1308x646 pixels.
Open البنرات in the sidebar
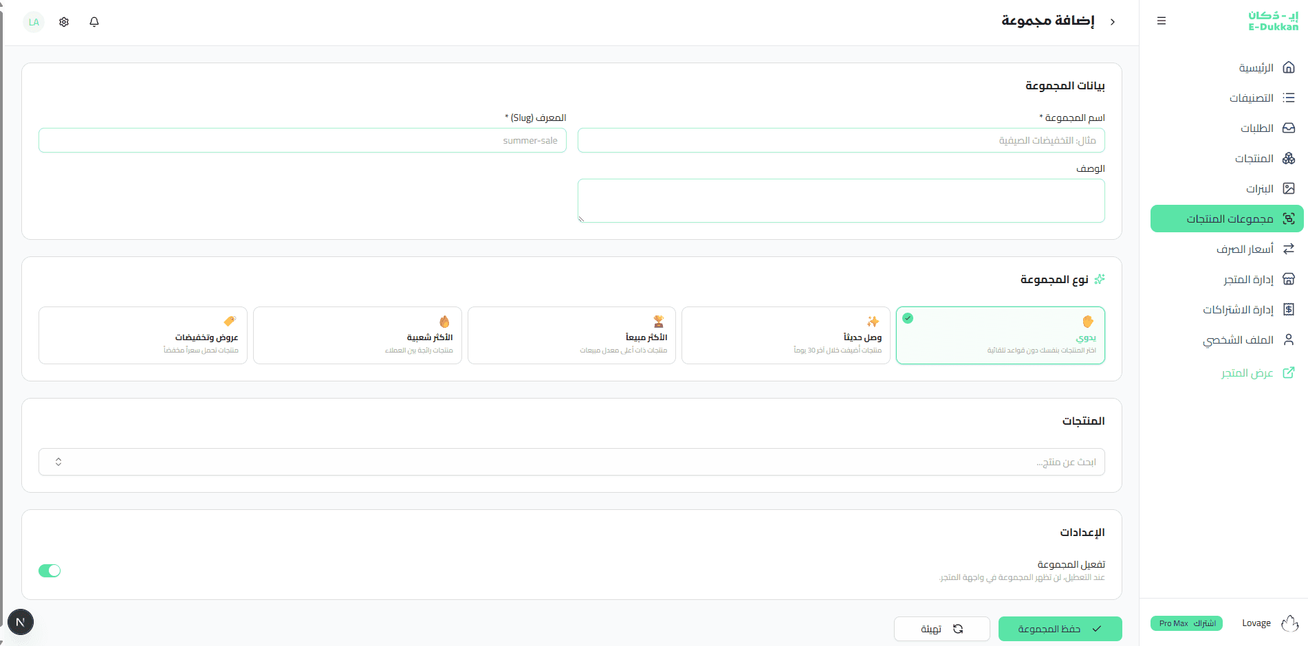(1227, 188)
